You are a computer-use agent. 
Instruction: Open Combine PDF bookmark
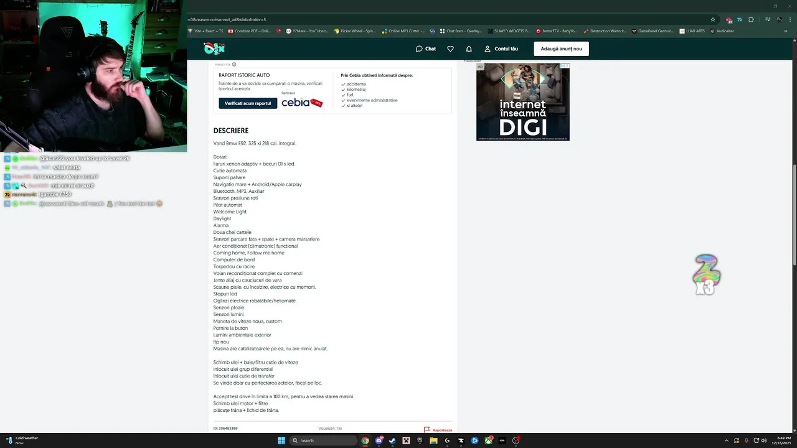249,30
